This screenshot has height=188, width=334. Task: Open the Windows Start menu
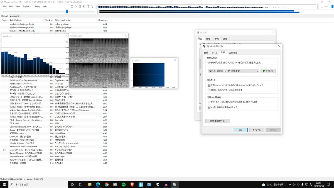tap(5, 184)
